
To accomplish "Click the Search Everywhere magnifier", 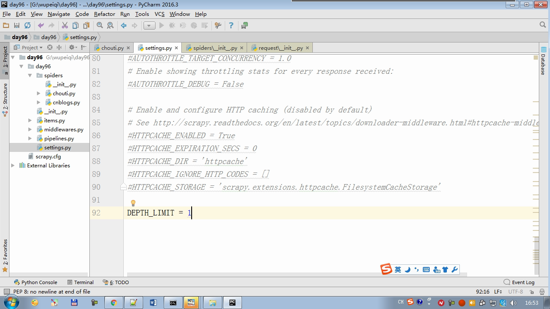I will (x=543, y=25).
